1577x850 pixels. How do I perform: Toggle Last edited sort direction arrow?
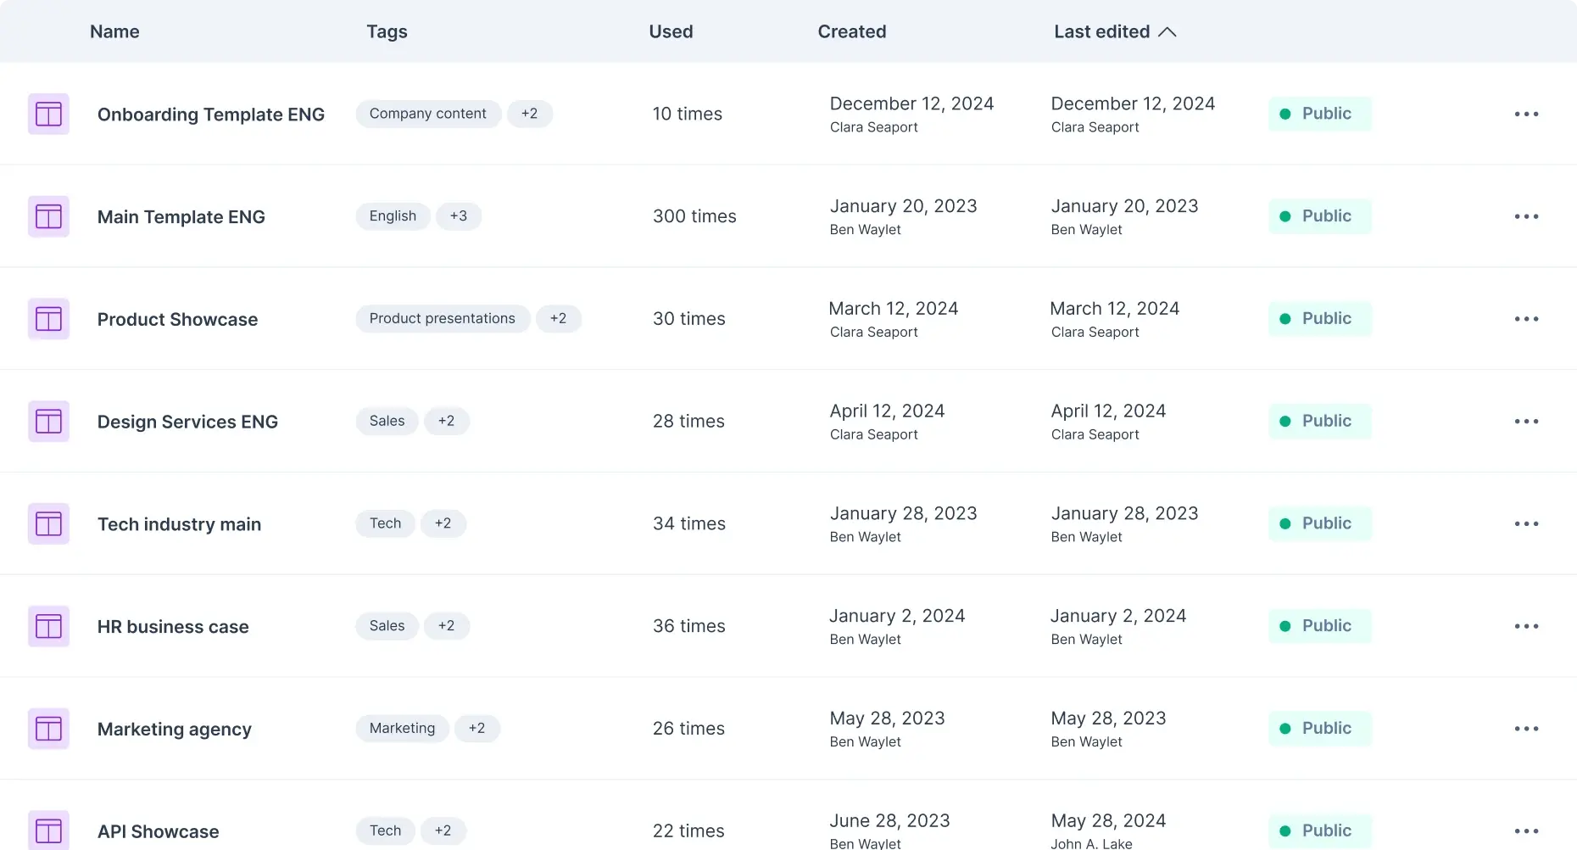point(1167,32)
